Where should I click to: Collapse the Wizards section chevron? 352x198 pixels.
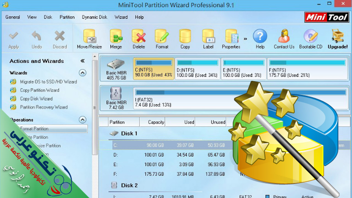82,73
